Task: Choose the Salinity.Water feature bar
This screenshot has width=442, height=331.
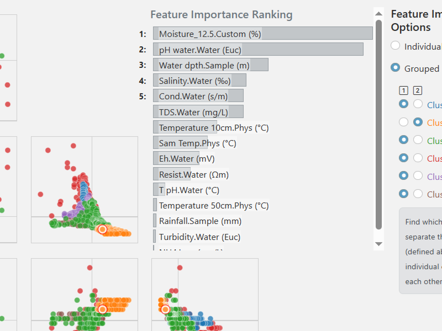Action: click(x=199, y=80)
